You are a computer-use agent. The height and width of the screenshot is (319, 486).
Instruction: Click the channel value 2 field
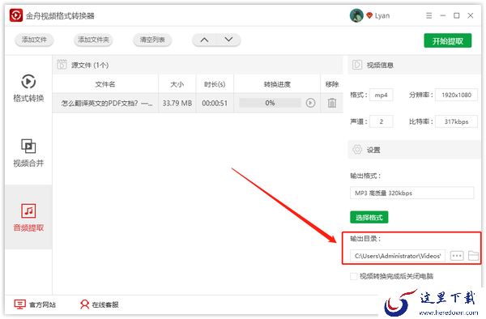pyautogui.click(x=381, y=121)
